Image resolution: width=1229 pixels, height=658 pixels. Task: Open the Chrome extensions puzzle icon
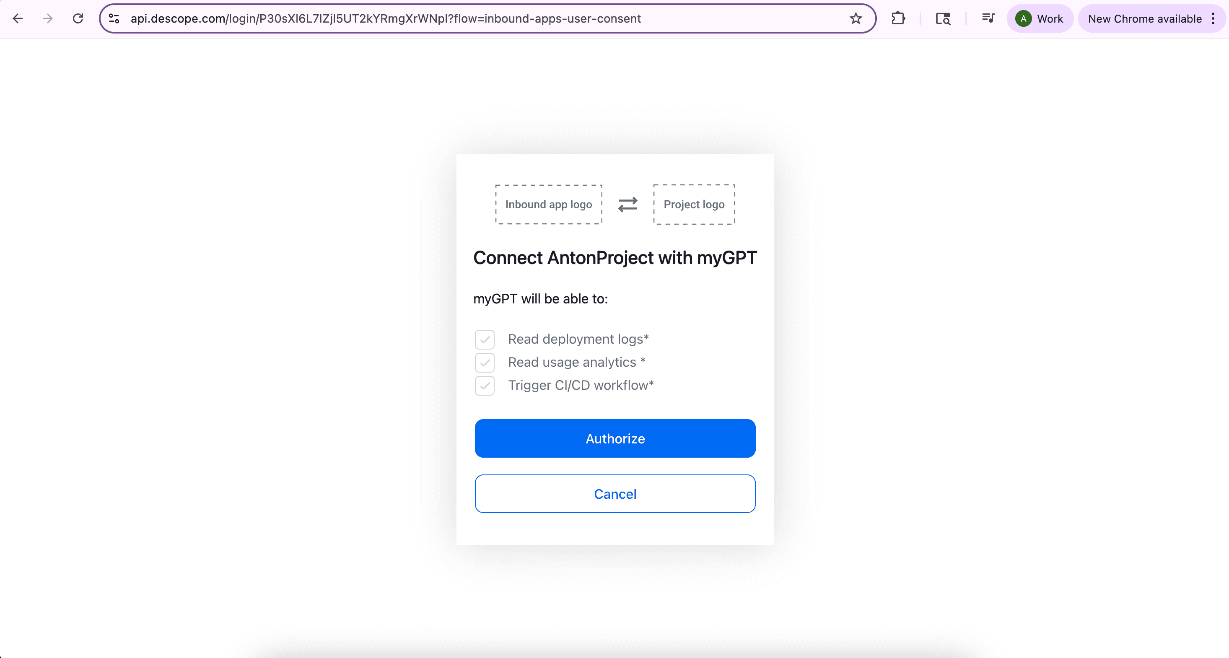pos(898,18)
